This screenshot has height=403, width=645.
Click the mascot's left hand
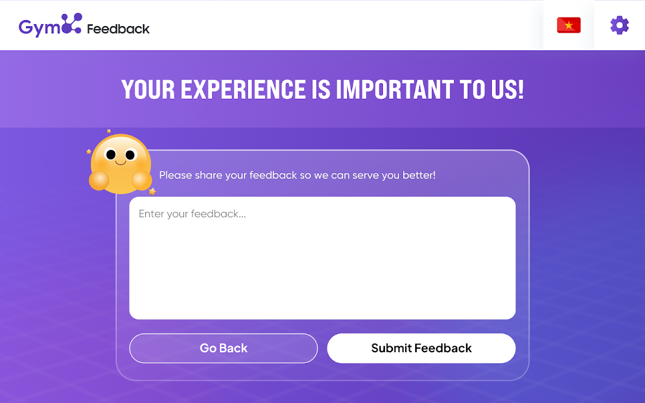point(99,181)
